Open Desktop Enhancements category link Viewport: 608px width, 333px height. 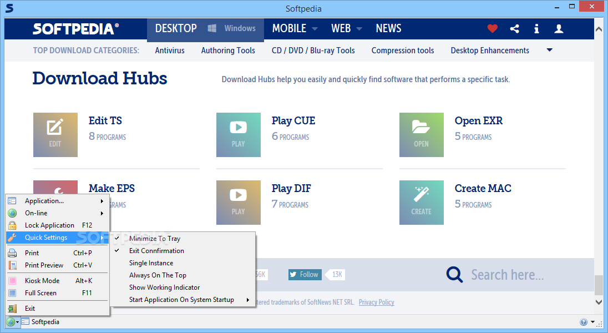coord(490,51)
